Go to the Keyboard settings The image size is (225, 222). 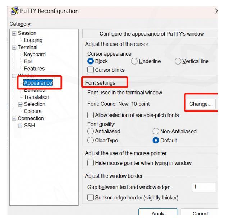35,55
